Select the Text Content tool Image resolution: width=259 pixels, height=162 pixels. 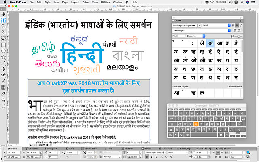(x=3, y=20)
